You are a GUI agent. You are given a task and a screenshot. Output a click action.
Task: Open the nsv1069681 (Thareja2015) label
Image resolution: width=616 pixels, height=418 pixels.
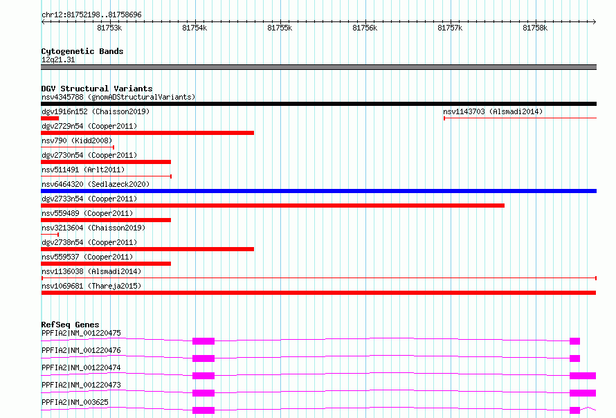click(x=91, y=286)
